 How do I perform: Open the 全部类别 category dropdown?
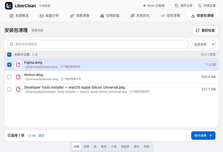tap(203, 44)
